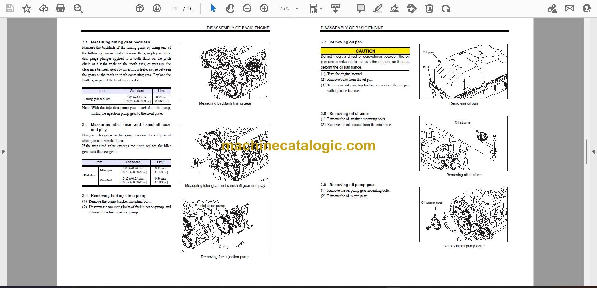Go to next page arrow
This screenshot has width=597, height=288.
157,8
